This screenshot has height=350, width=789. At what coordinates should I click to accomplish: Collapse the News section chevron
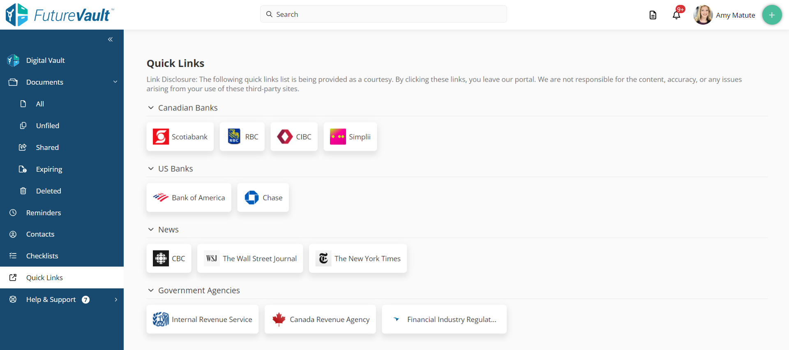pos(151,229)
